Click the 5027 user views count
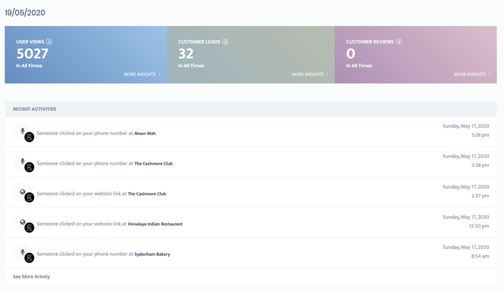The height and width of the screenshot is (293, 504). click(x=32, y=53)
